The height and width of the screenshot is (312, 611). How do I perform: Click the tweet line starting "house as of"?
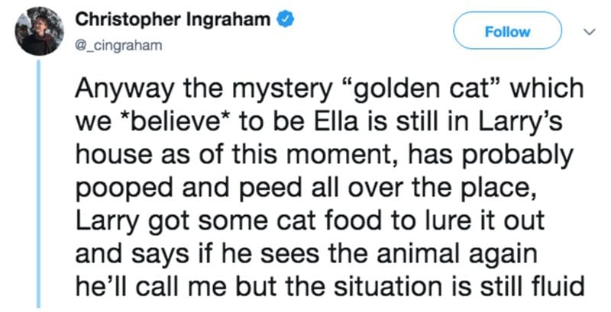click(x=324, y=156)
